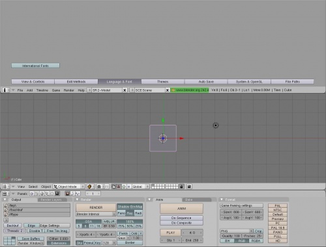This screenshot has height=247, width=326.
Task: Click the big RENDER button
Action: point(96,207)
